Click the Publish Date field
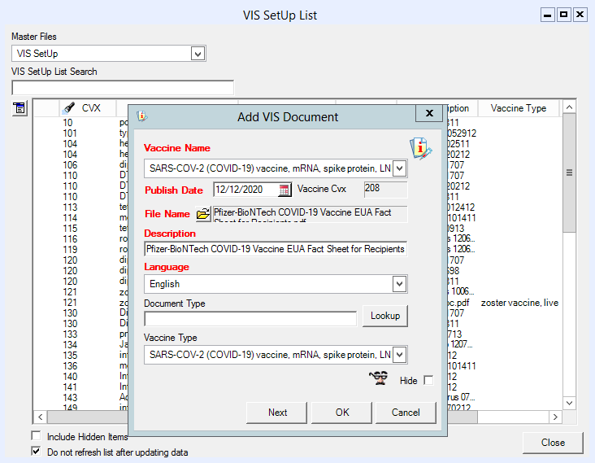 click(246, 190)
